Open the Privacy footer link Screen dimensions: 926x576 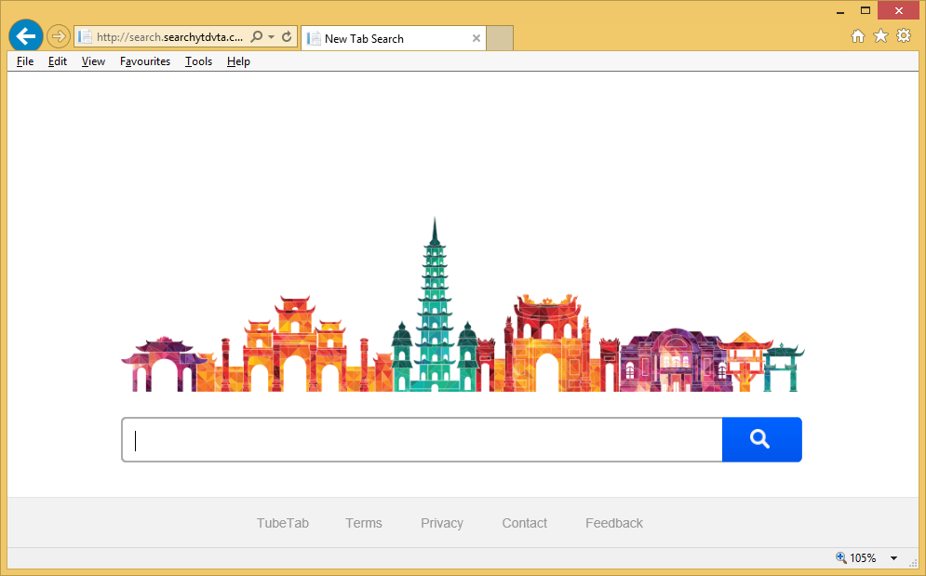point(442,523)
